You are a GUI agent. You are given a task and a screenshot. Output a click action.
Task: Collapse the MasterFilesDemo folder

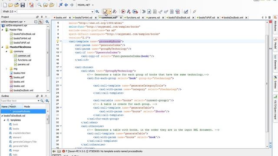(x=2, y=47)
